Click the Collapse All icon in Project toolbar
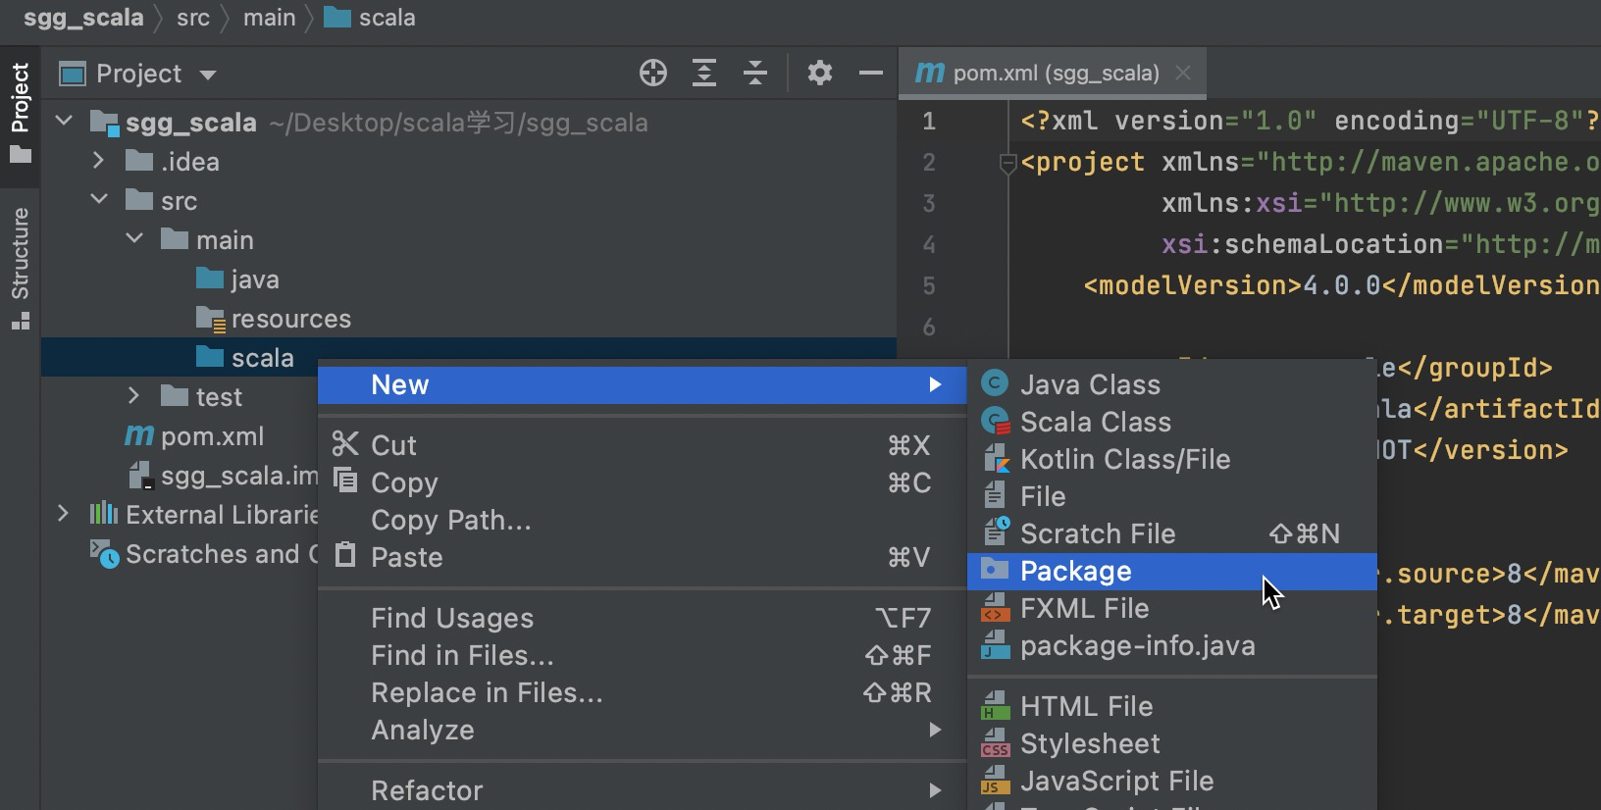 click(755, 74)
